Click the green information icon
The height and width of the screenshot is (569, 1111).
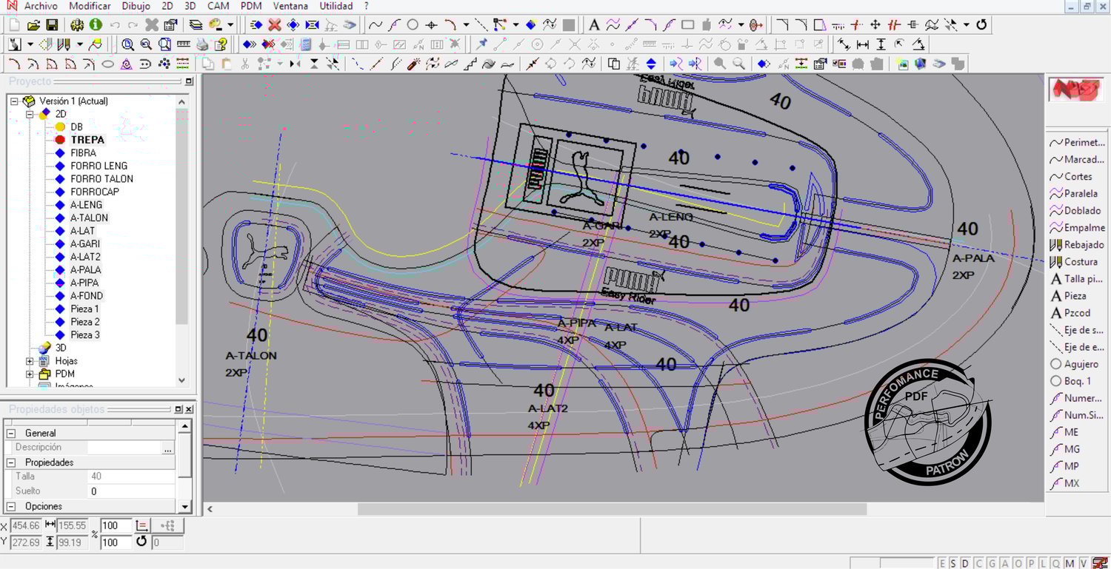[96, 24]
